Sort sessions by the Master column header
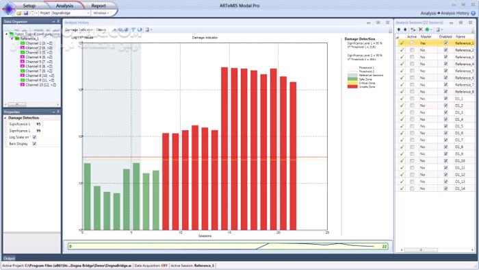 pyautogui.click(x=426, y=36)
